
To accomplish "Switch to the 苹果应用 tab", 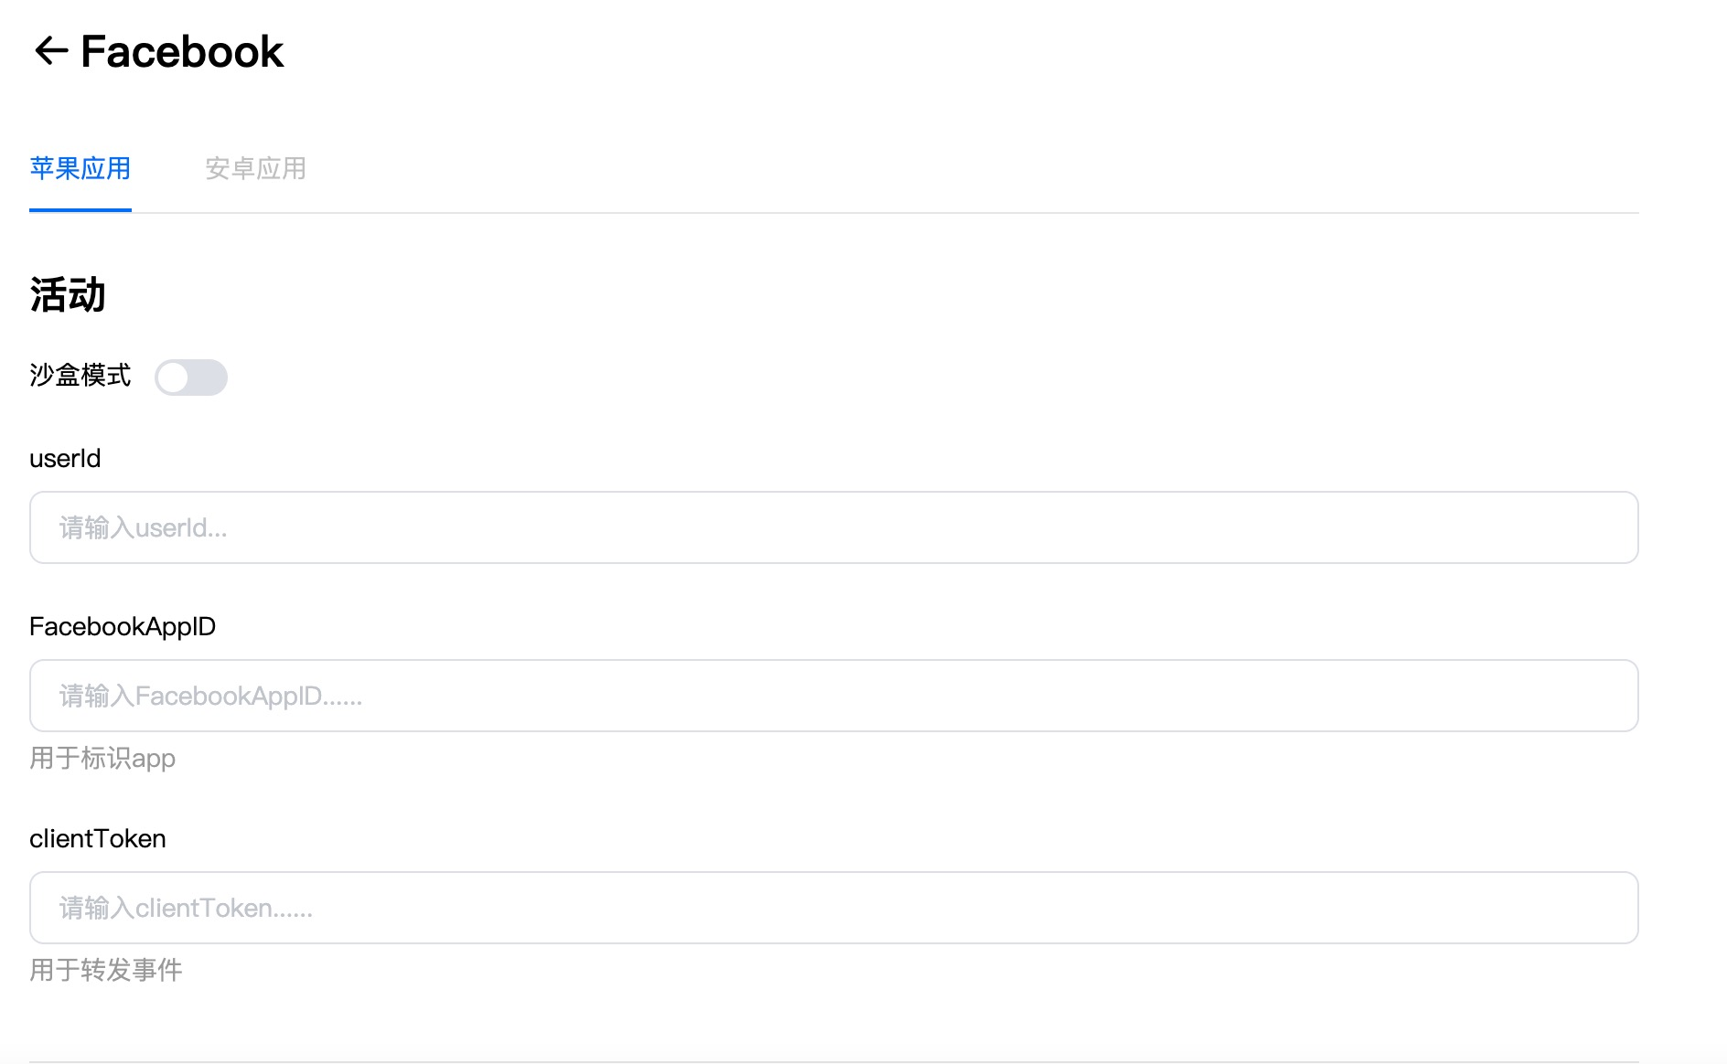I will tap(80, 168).
